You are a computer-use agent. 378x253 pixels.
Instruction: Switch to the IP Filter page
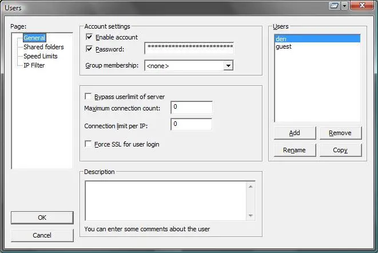click(34, 65)
